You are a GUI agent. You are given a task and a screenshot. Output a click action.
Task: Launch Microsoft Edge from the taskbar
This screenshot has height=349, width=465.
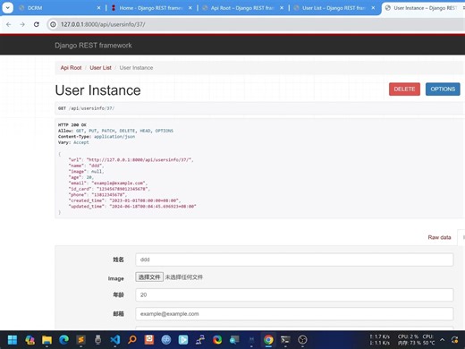point(63,340)
